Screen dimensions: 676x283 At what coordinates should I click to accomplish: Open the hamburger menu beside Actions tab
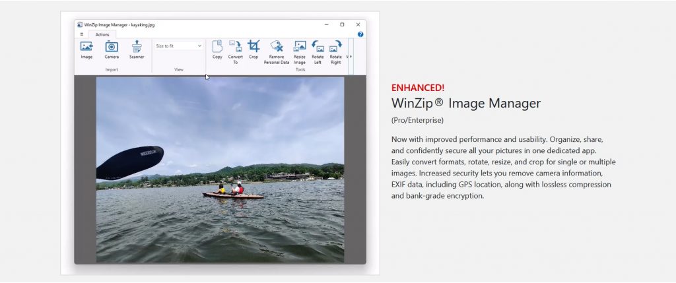[81, 34]
